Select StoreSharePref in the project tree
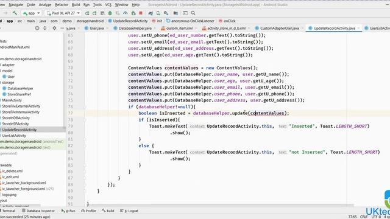The width and height of the screenshot is (390, 219). 19,94
